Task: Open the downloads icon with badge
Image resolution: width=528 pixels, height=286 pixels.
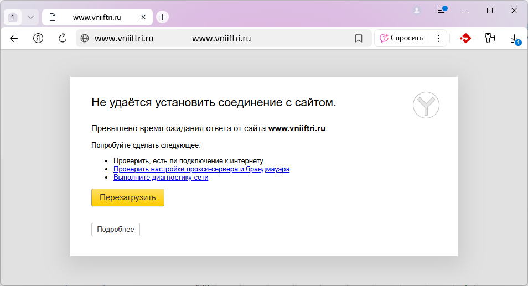Action: pos(515,39)
